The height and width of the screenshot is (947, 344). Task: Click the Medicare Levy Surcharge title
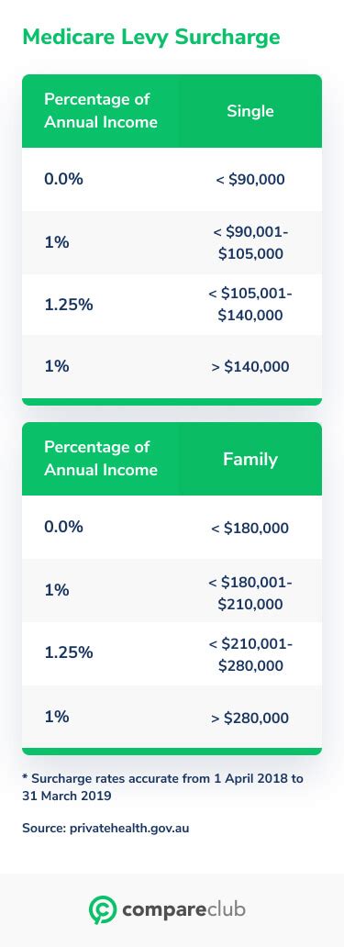tap(151, 37)
